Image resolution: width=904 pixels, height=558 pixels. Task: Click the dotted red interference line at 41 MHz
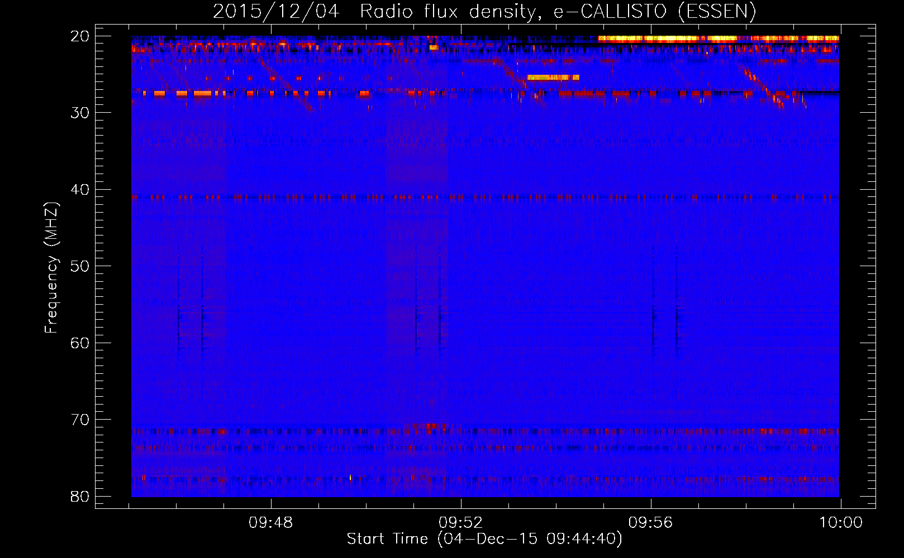[x=485, y=197]
